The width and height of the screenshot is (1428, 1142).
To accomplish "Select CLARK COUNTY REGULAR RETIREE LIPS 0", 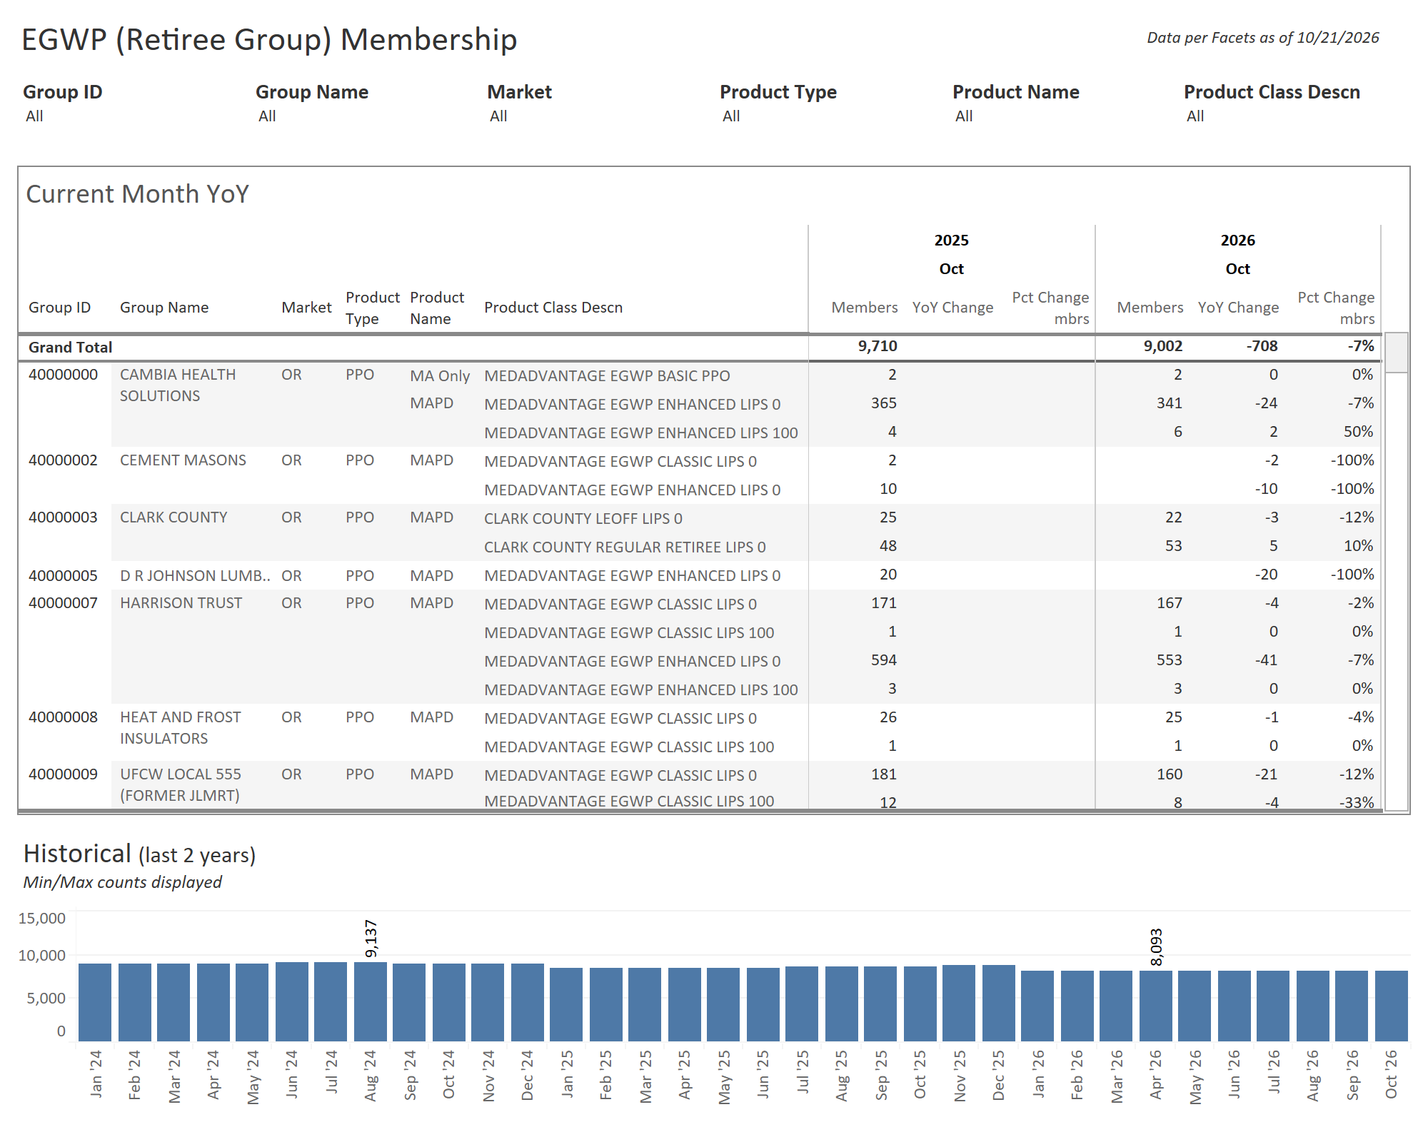I will pyautogui.click(x=625, y=547).
